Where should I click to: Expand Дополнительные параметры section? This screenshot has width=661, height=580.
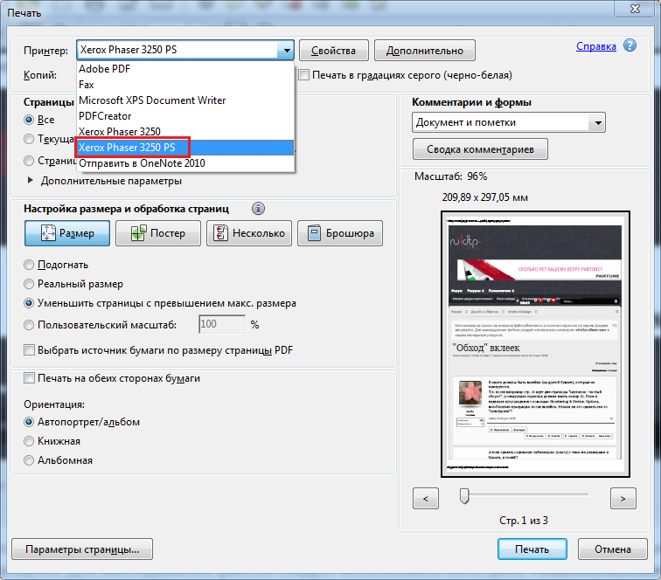point(31,180)
